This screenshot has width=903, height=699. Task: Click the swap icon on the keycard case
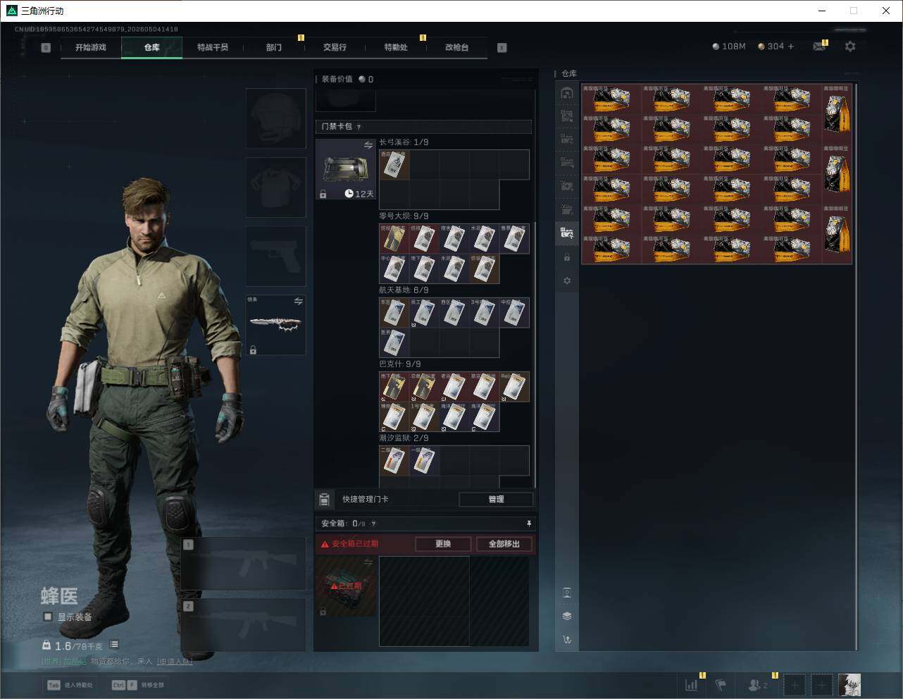pyautogui.click(x=368, y=145)
